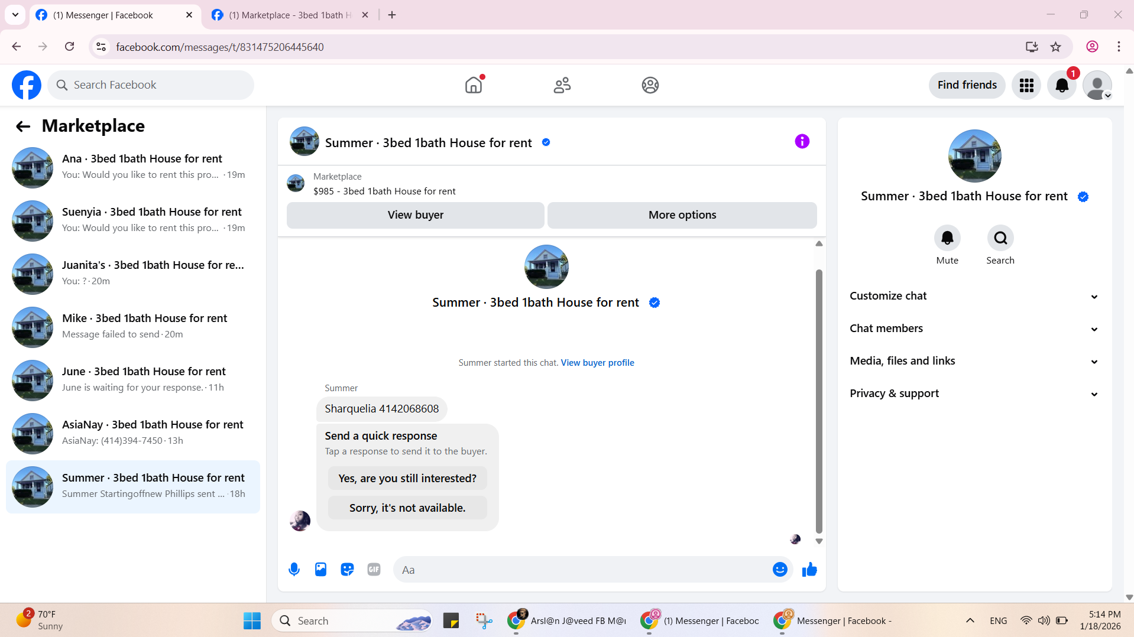Open the notifications bell icon
1134x637 pixels.
point(1062,85)
